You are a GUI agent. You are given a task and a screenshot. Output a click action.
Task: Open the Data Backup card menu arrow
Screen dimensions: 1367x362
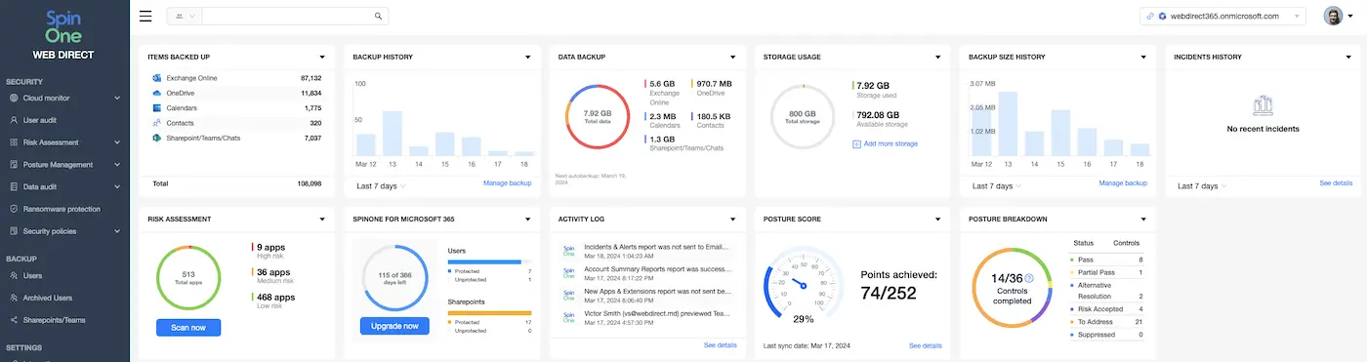pyautogui.click(x=732, y=58)
